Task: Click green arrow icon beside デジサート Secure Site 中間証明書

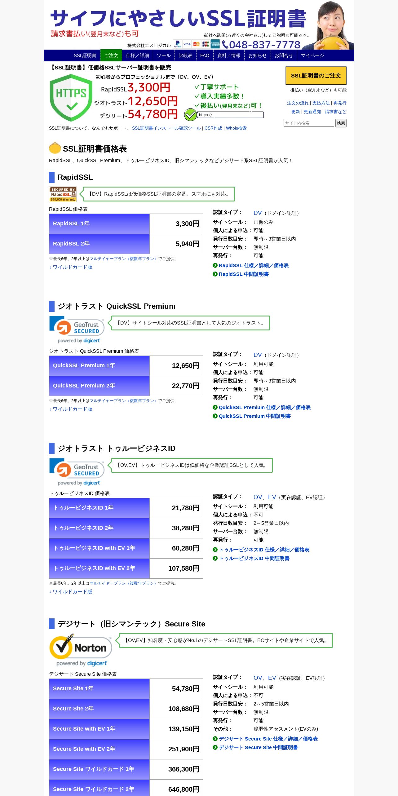Action: tap(215, 747)
